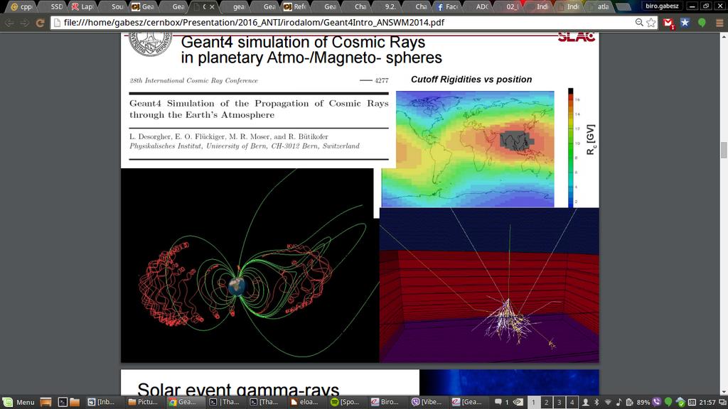Open the Linux Mint Menu button
Image resolution: width=728 pixels, height=409 pixels.
click(18, 402)
